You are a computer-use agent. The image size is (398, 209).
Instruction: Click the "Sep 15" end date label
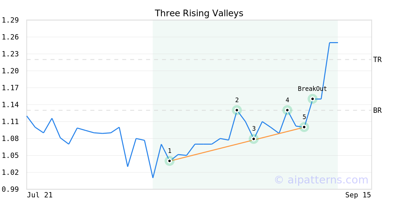[x=358, y=195]
